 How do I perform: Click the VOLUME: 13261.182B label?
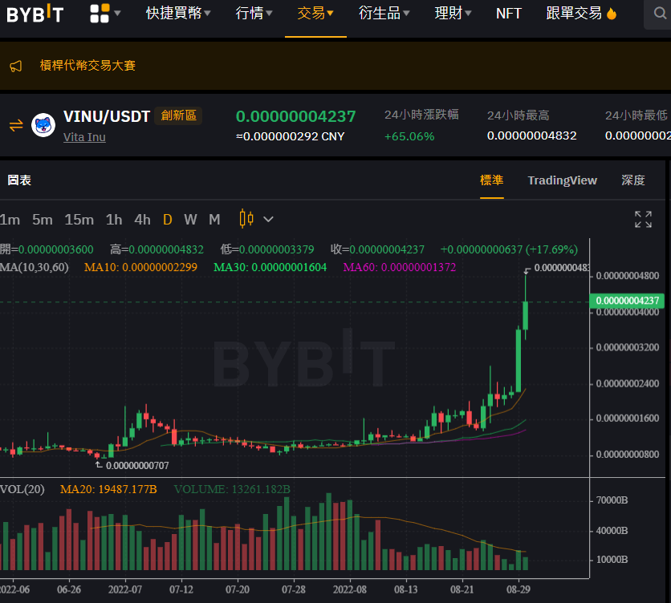coord(232,489)
